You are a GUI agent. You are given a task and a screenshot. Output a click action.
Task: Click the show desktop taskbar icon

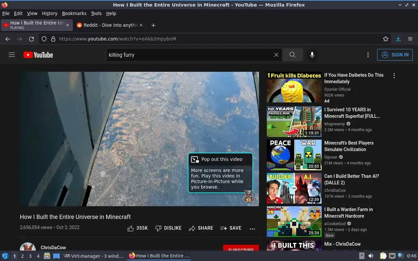pyautogui.click(x=56, y=256)
